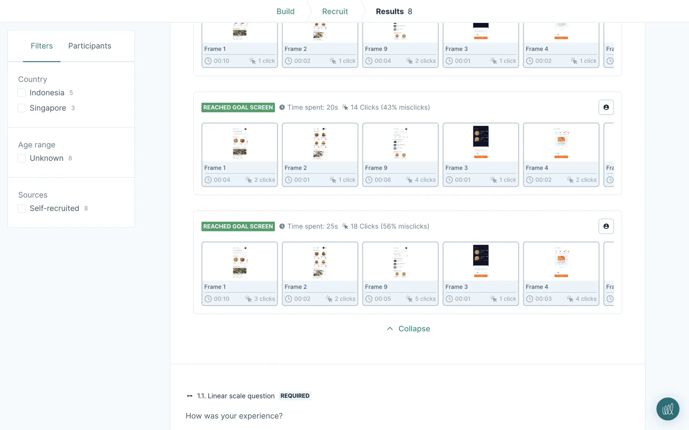689x430 pixels.
Task: Tick the Self-recruited source filter
Action: click(x=22, y=208)
